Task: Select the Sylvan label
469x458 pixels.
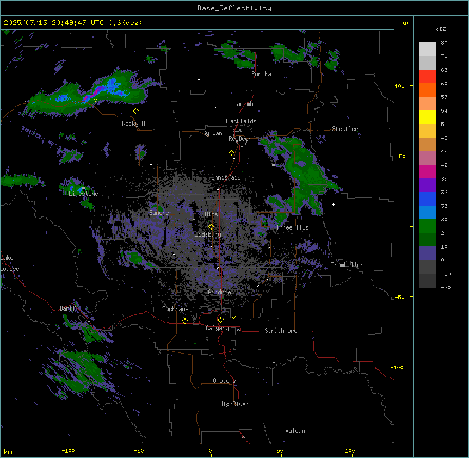Action: (x=212, y=133)
